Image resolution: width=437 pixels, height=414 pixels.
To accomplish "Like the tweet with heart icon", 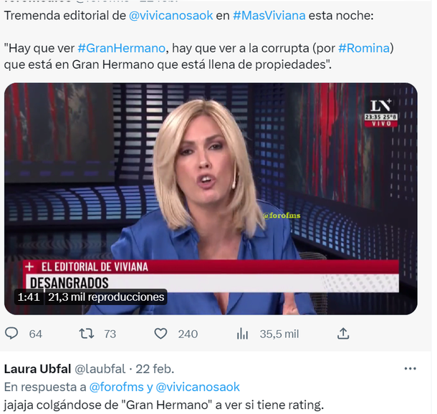I will pyautogui.click(x=160, y=334).
